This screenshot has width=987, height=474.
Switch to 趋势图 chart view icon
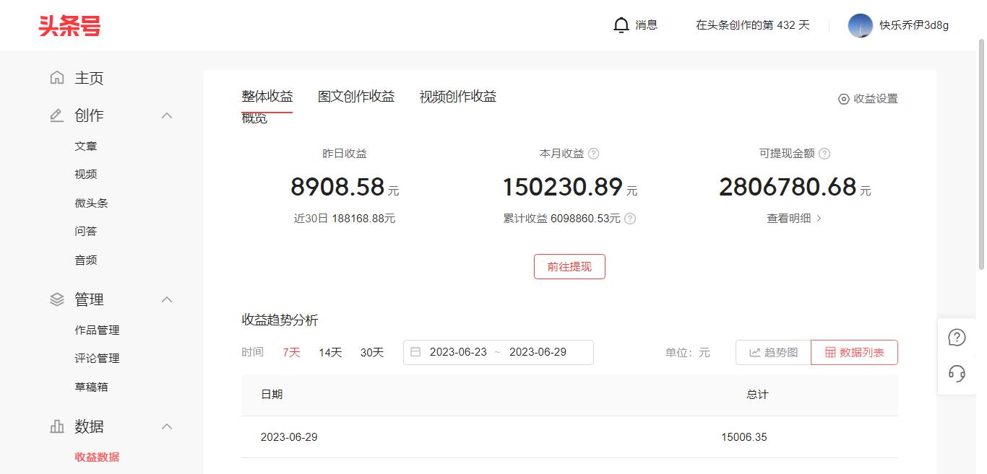754,352
